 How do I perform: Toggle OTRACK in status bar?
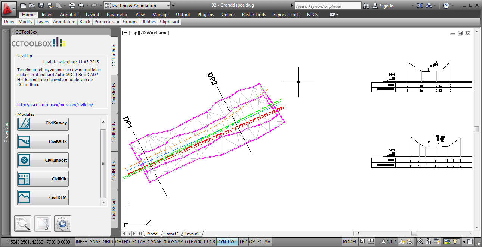[x=193, y=242]
